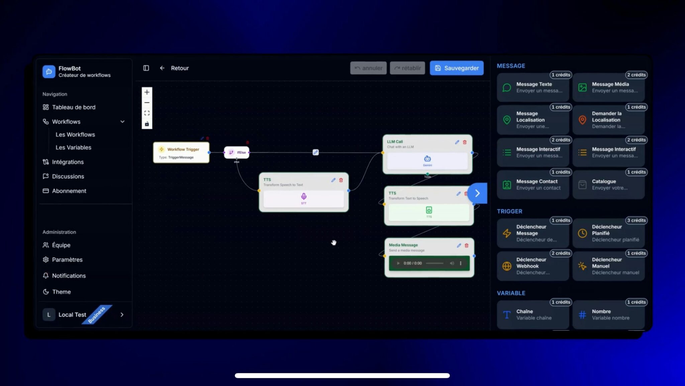The width and height of the screenshot is (685, 386).
Task: Click the edge edit icon on connection
Action: tap(315, 152)
